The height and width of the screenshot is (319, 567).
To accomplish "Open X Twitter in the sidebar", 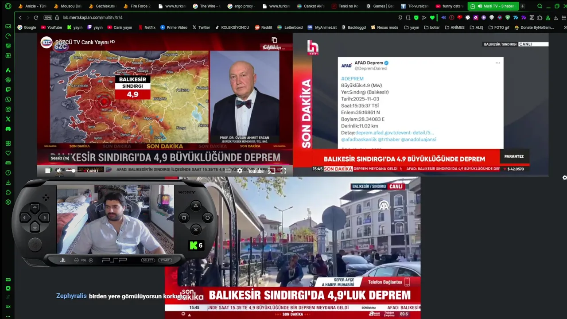I will point(8,119).
